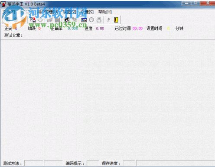Click the 设置时间 yellow value 0
215x167 pixels.
pos(168,29)
